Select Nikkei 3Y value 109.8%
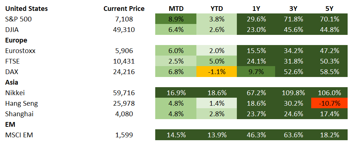This screenshot has width=352, height=146. point(292,93)
